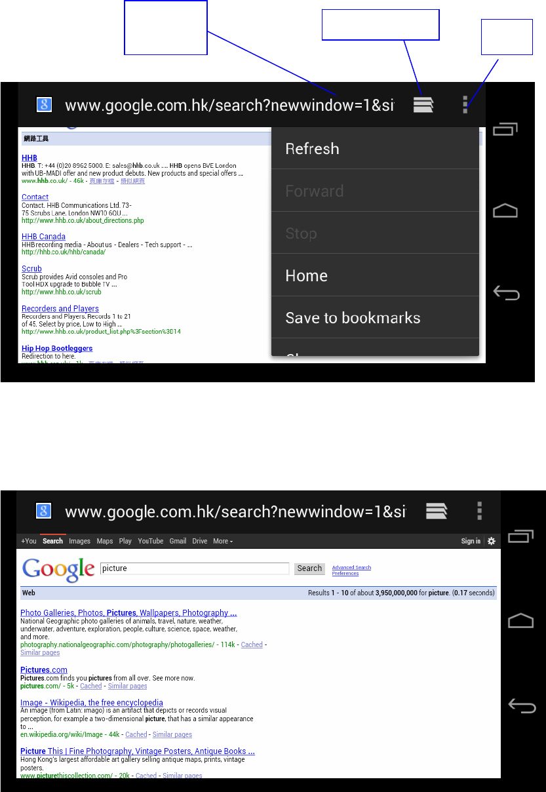Open the HHB Canada search result
Image resolution: width=546 pixels, height=792 pixels.
[43, 237]
